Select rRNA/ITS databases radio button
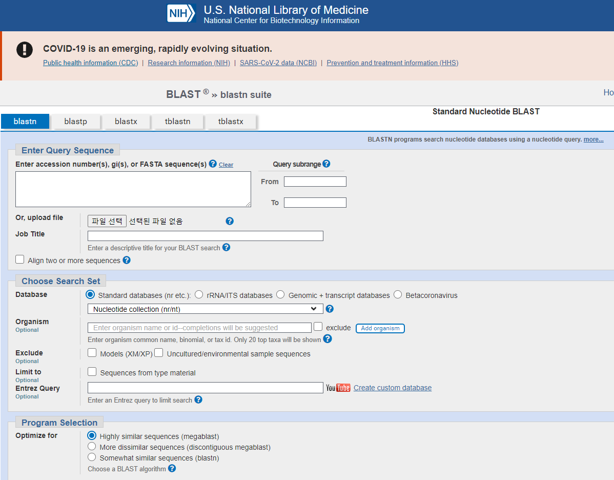 click(x=199, y=294)
